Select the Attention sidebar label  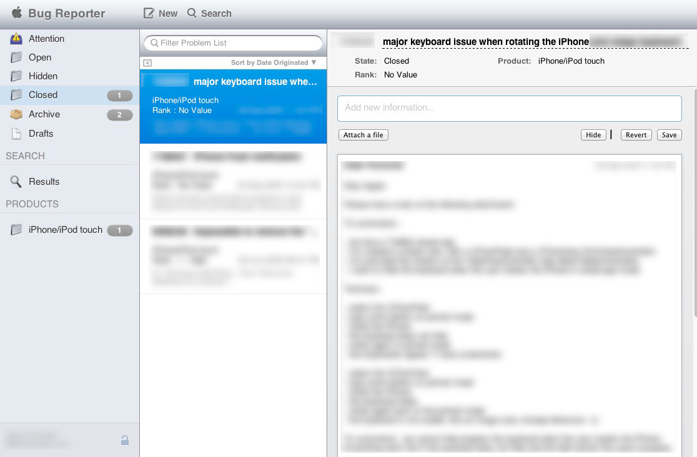point(47,39)
